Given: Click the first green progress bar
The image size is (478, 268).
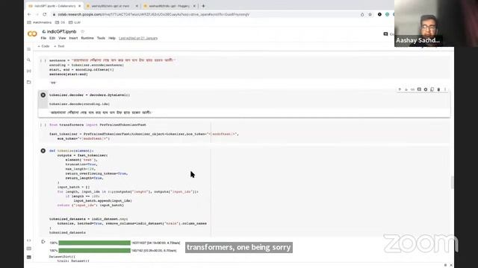Looking at the screenshot, I should [x=94, y=243].
